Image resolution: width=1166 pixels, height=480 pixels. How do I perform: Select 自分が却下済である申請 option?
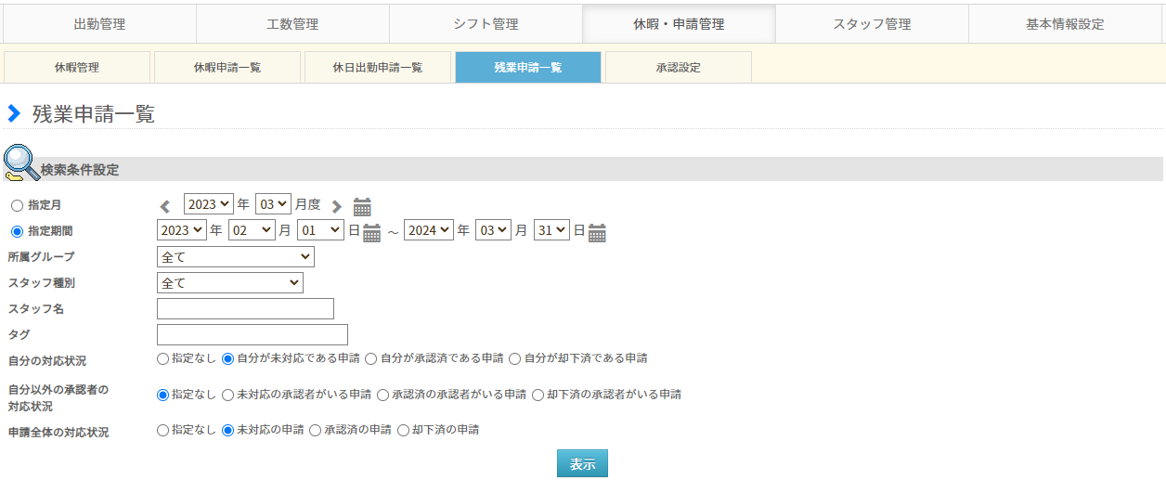click(514, 358)
